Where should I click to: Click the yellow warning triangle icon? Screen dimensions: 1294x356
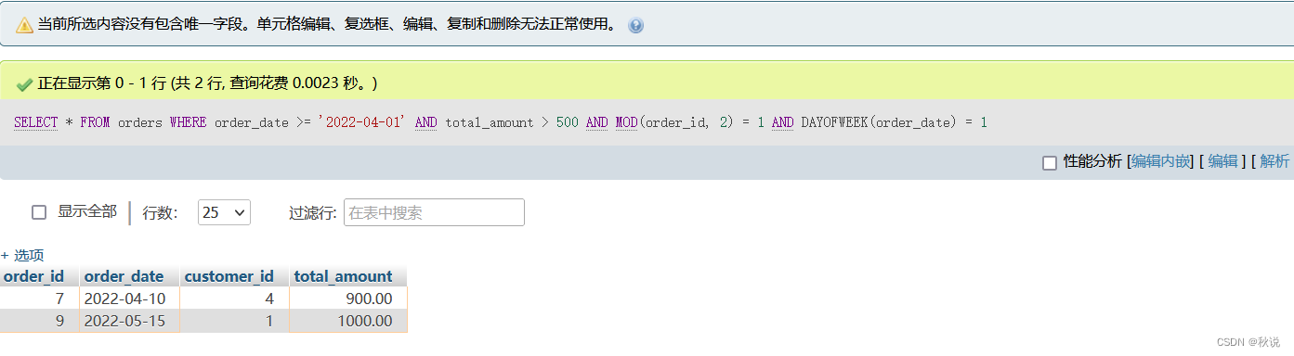click(x=25, y=26)
